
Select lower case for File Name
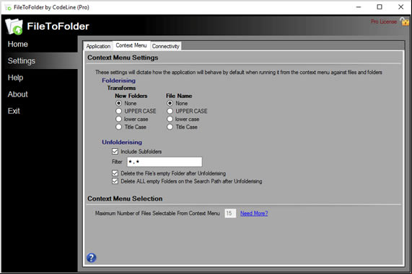(x=170, y=119)
